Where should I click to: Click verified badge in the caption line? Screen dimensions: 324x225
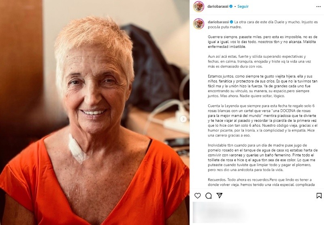pyautogui.click(x=231, y=22)
